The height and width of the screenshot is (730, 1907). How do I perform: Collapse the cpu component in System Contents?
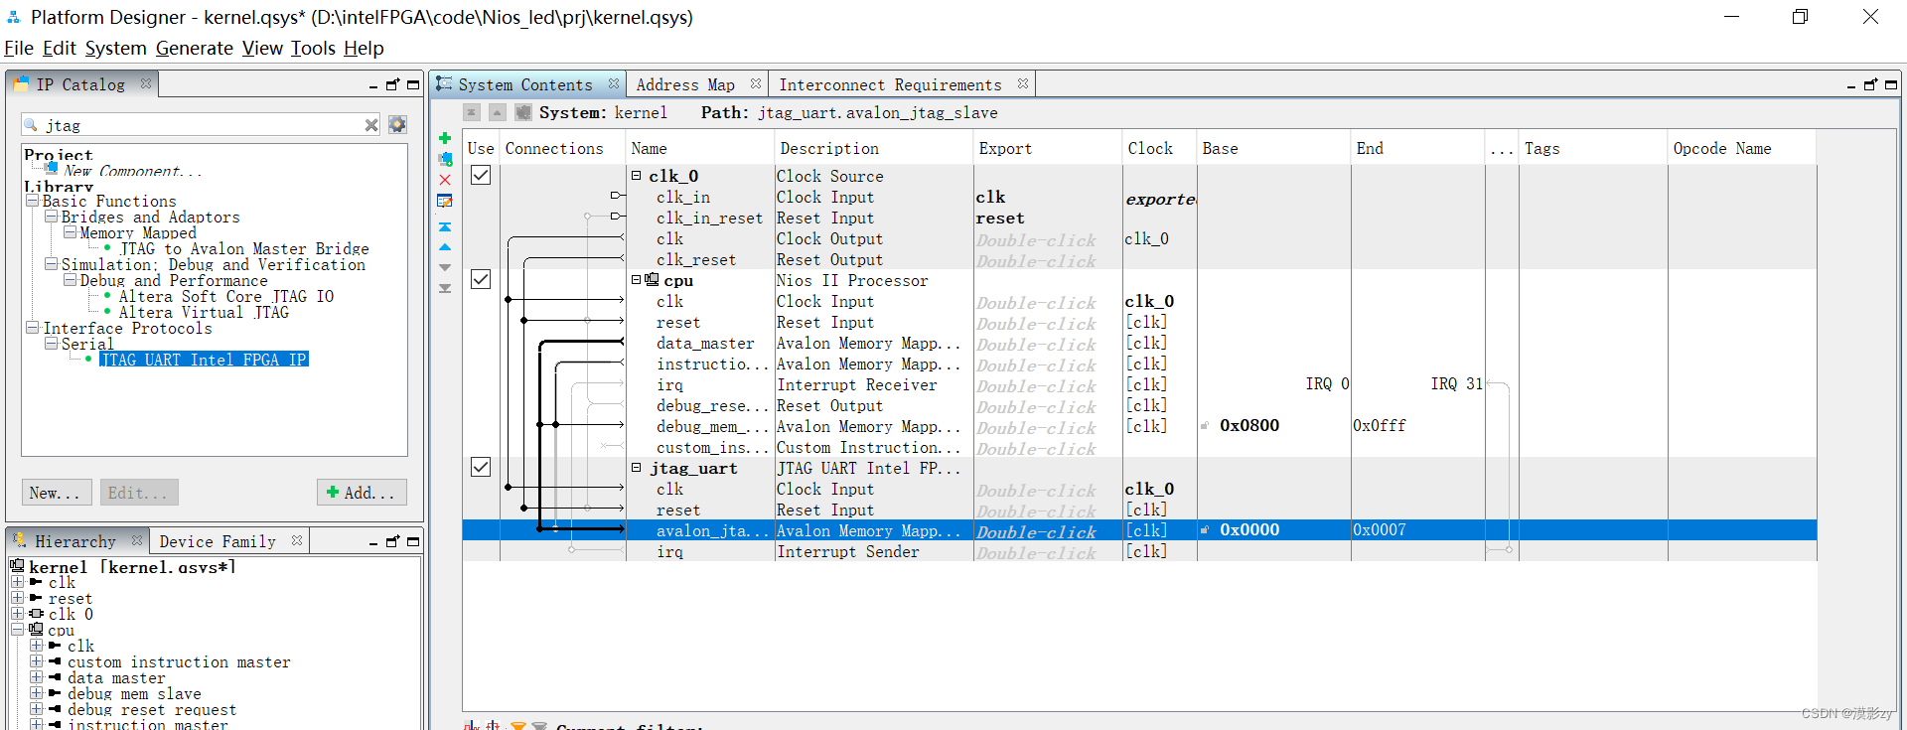click(x=637, y=279)
